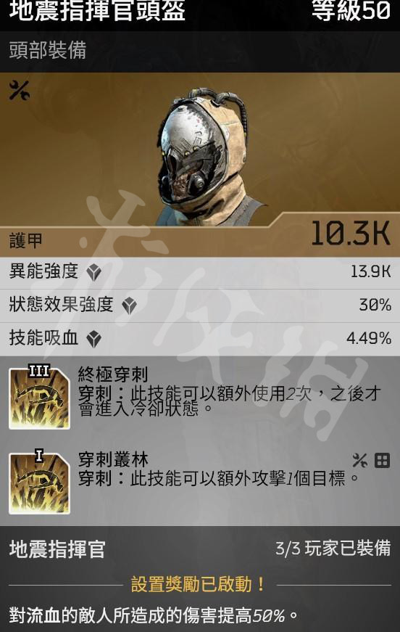This screenshot has width=400, height=632.
Task: Click the 設置獎勵已啟動 set bonus banner
Action: (199, 584)
